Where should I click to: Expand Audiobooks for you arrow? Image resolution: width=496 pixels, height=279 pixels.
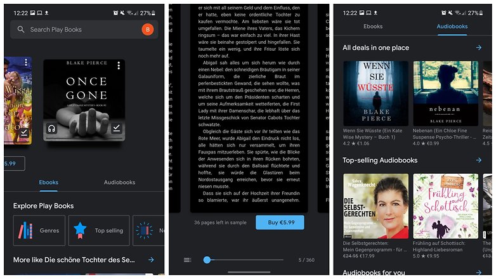pyautogui.click(x=479, y=272)
